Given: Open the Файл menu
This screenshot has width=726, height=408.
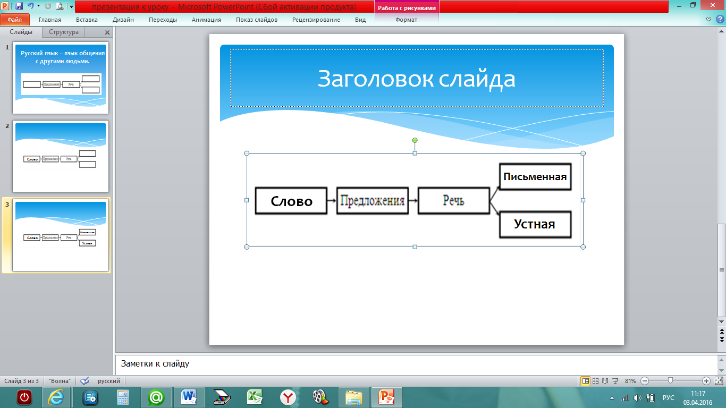Looking at the screenshot, I should 15,20.
